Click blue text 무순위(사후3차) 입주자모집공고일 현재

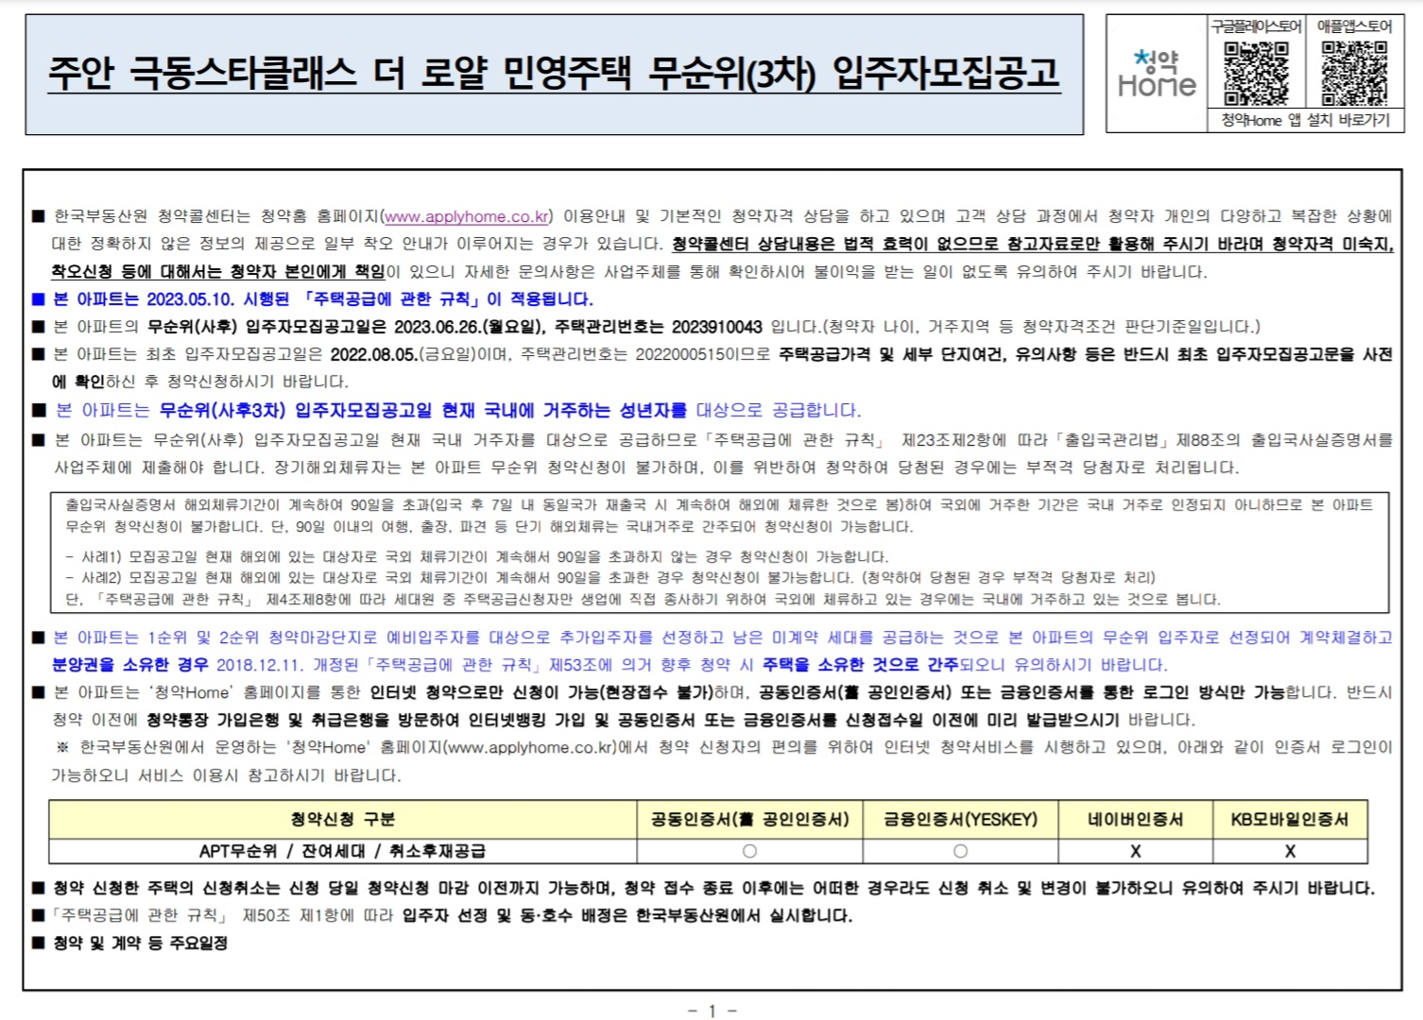tap(317, 410)
